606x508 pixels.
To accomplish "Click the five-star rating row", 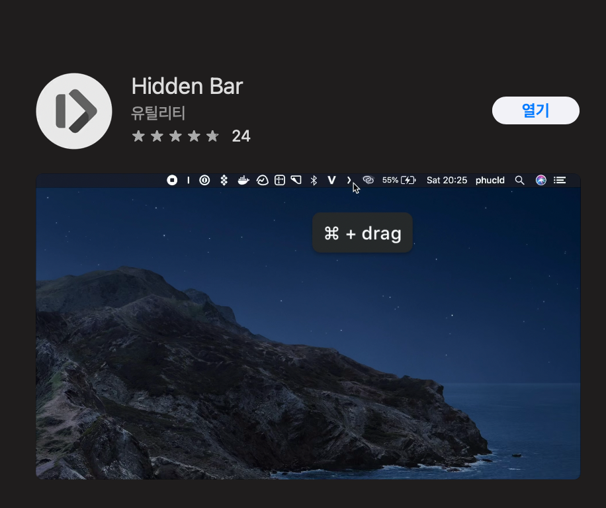I will [175, 136].
